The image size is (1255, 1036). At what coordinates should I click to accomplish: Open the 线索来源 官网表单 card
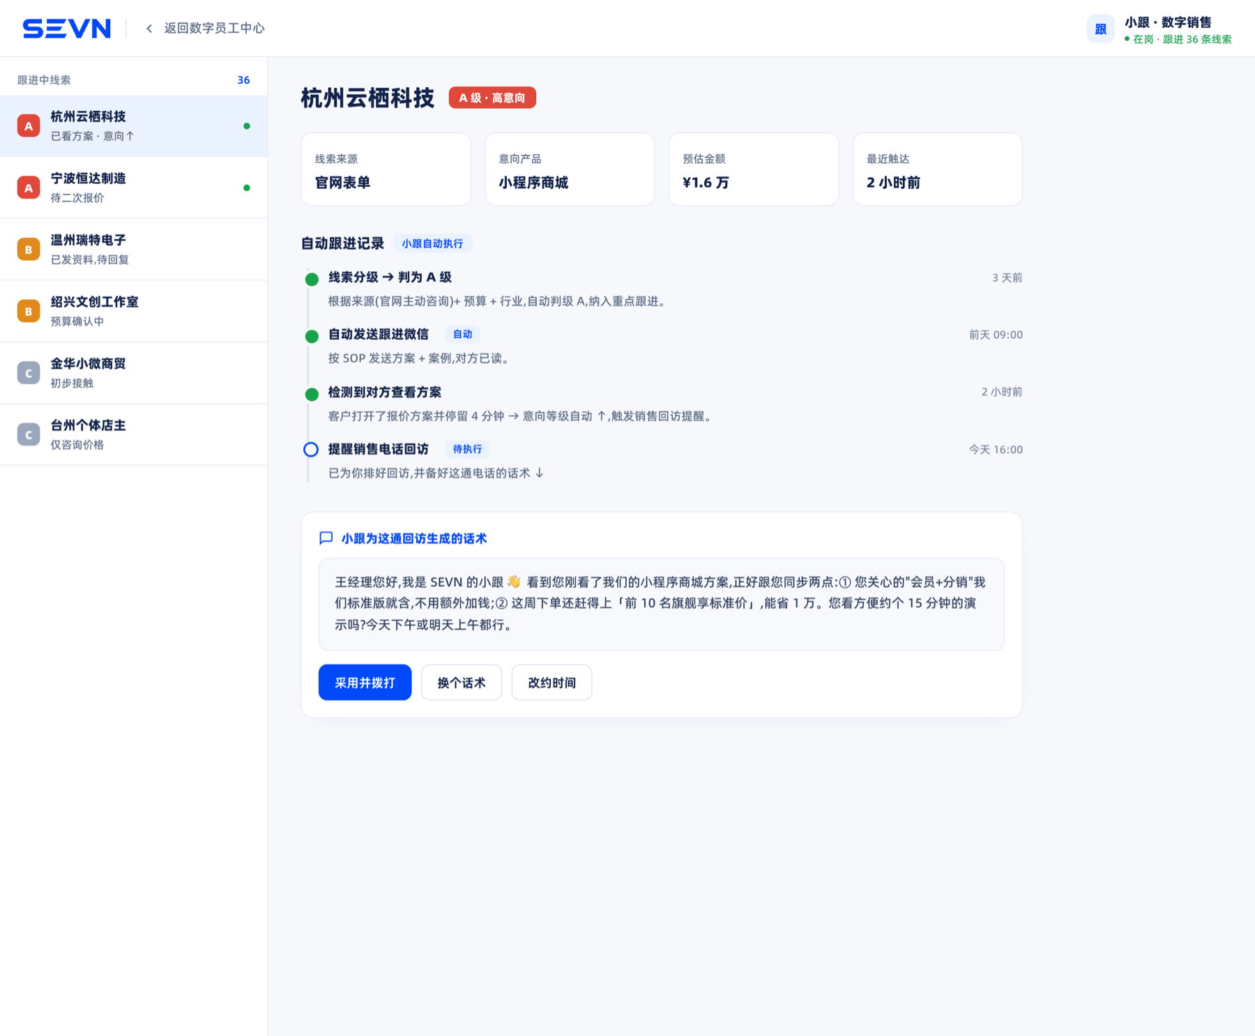click(386, 169)
